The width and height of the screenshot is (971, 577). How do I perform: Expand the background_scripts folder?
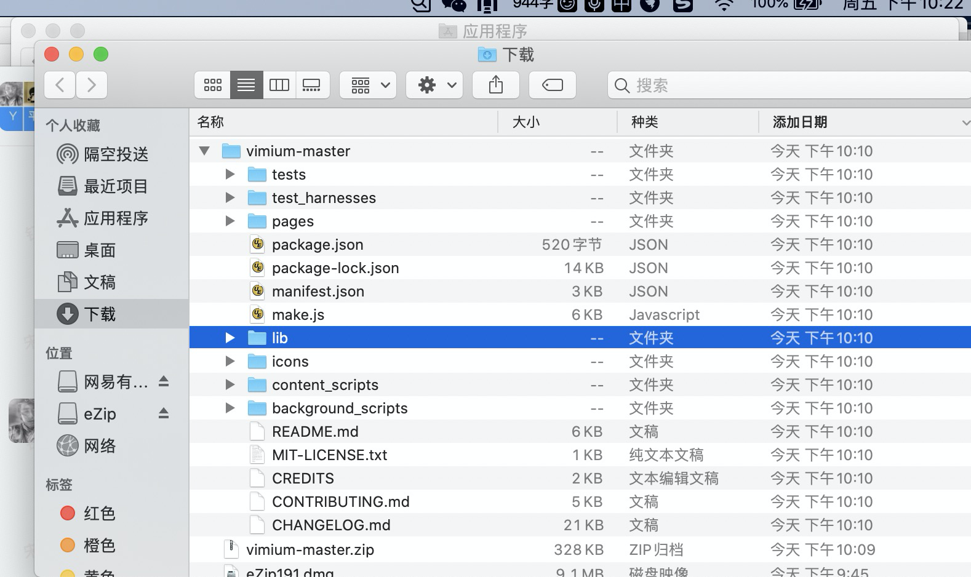point(230,408)
